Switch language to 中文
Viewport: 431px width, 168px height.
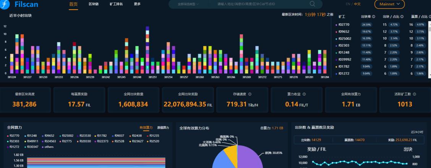pos(357,4)
